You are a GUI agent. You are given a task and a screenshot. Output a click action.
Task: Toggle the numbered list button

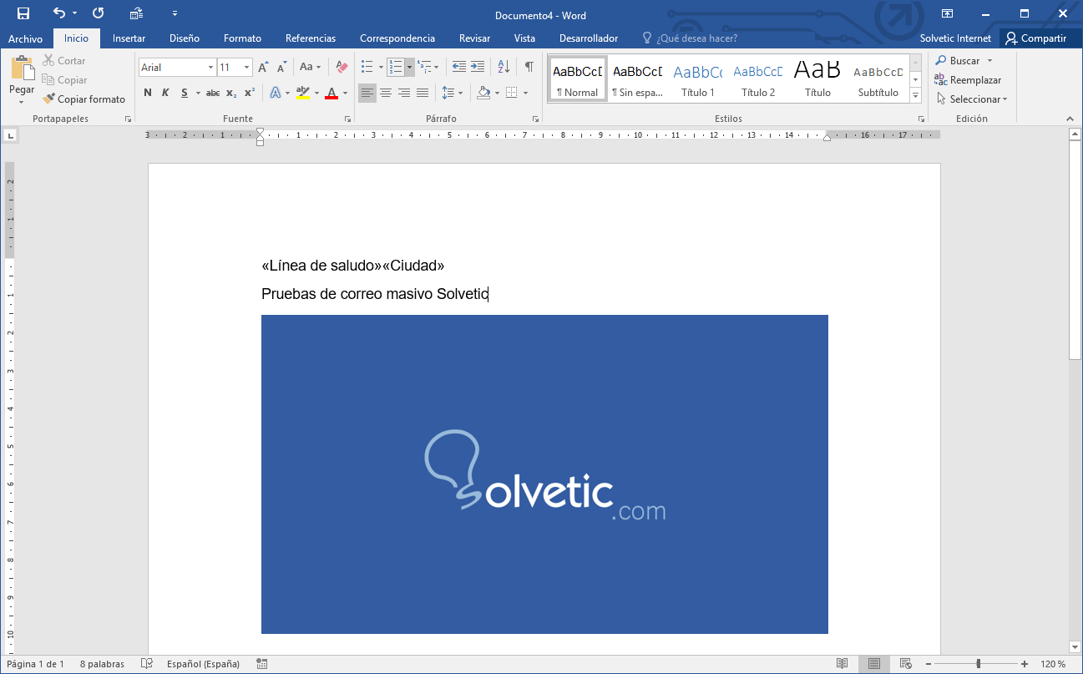pos(396,67)
